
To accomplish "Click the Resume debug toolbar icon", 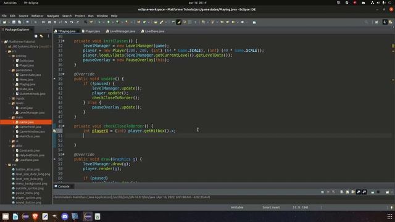I will coord(44,22).
